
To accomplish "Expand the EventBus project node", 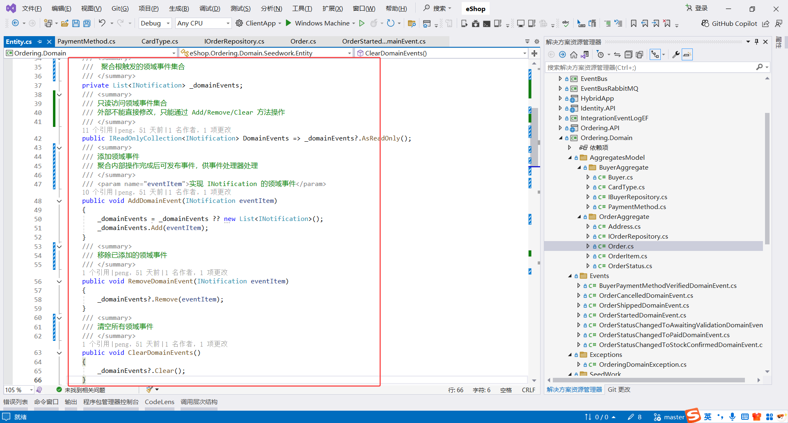I will tap(561, 79).
